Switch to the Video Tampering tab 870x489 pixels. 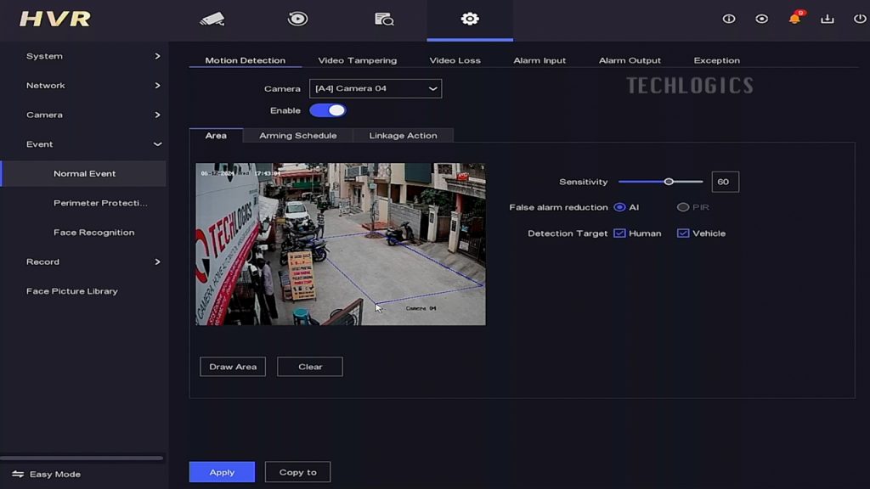tap(357, 60)
